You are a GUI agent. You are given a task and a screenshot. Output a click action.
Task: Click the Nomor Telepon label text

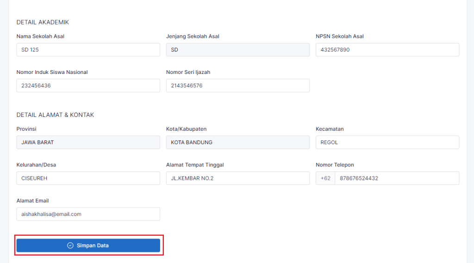pyautogui.click(x=335, y=165)
